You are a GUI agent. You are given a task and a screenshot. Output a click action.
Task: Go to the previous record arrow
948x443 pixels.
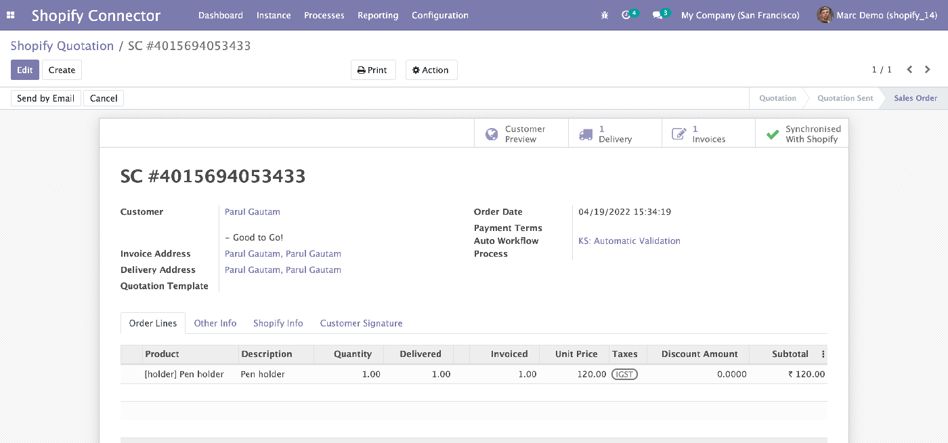(909, 70)
